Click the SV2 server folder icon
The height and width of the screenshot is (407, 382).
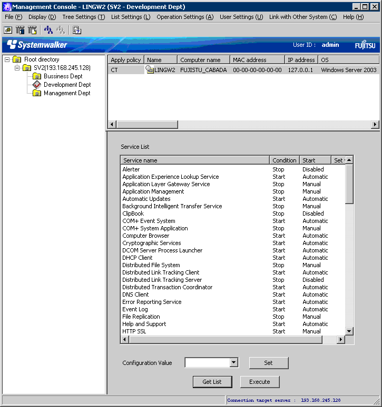[x=27, y=68]
